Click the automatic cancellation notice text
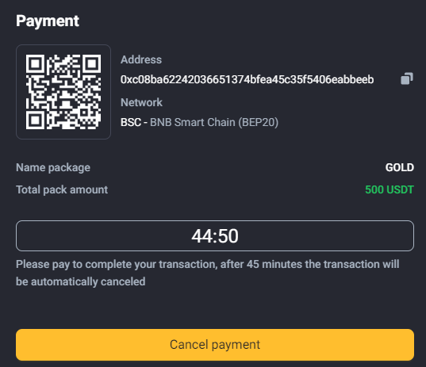Screen dimensions: 426x367 pyautogui.click(x=208, y=273)
